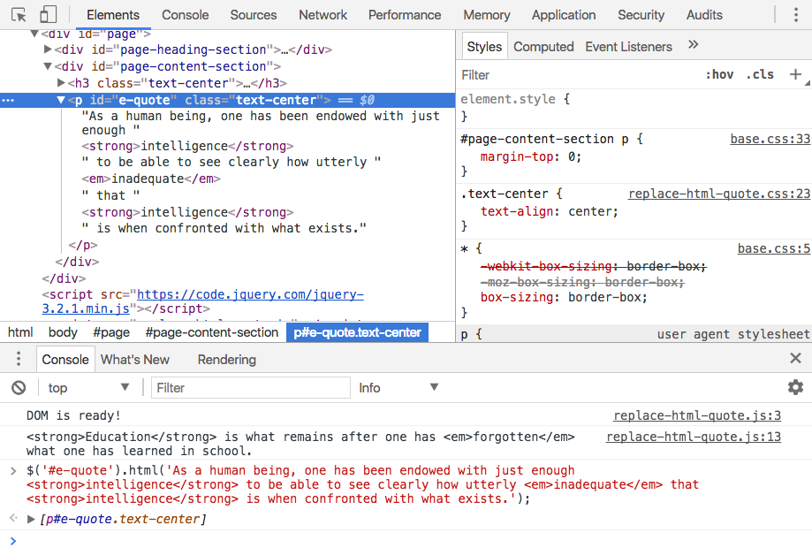Open the What's New drawer tab

coord(134,360)
